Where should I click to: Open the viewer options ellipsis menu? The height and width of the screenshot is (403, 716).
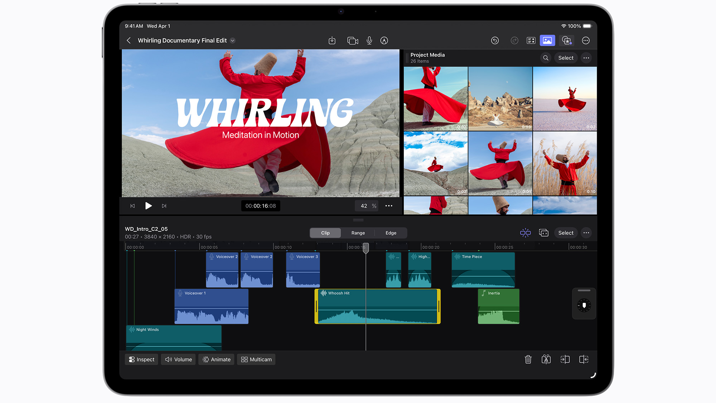click(x=389, y=206)
